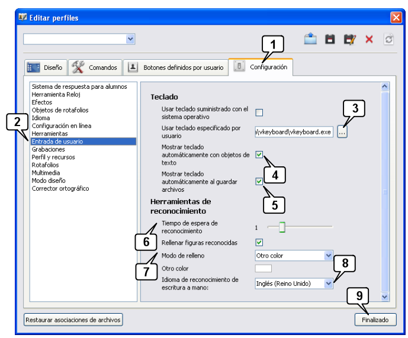
Task: Click the refresh profile icon
Action: (x=388, y=39)
